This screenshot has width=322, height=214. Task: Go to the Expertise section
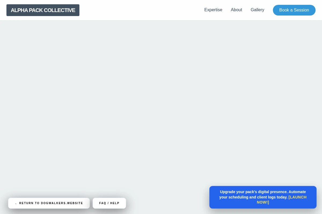[213, 10]
